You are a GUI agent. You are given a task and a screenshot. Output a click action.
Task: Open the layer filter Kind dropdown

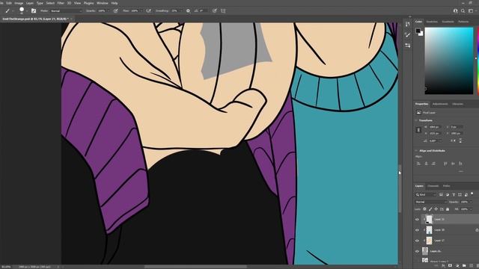(x=426, y=194)
